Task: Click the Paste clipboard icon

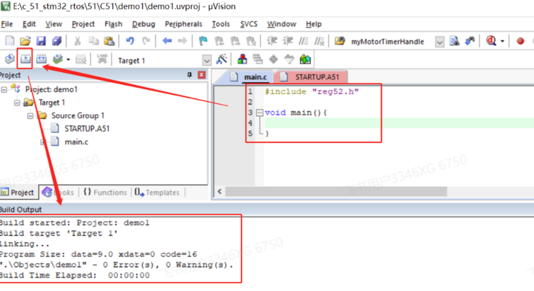Action: click(x=109, y=41)
